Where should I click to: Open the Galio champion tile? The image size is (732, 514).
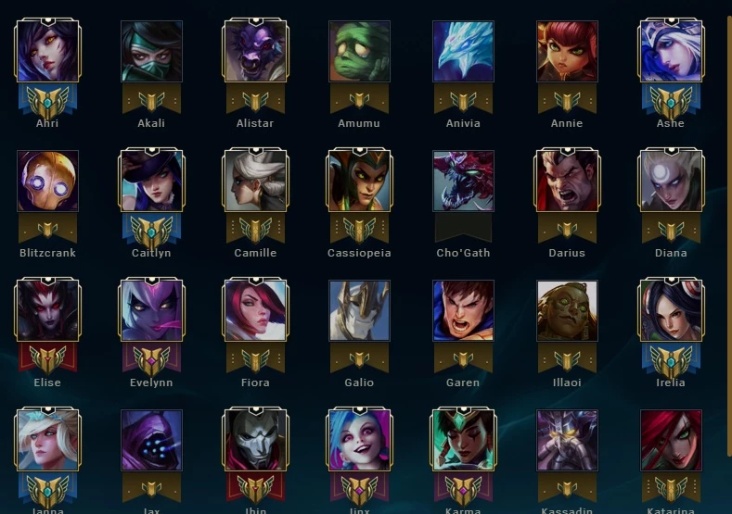pyautogui.click(x=359, y=310)
